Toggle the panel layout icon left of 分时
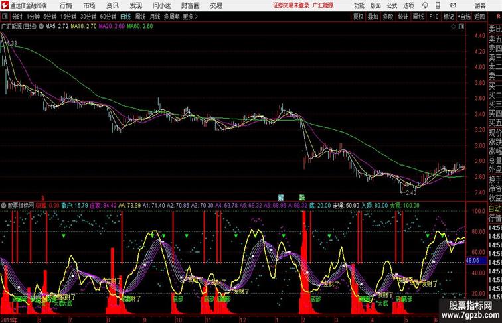502x323 pixels. pos(5,17)
